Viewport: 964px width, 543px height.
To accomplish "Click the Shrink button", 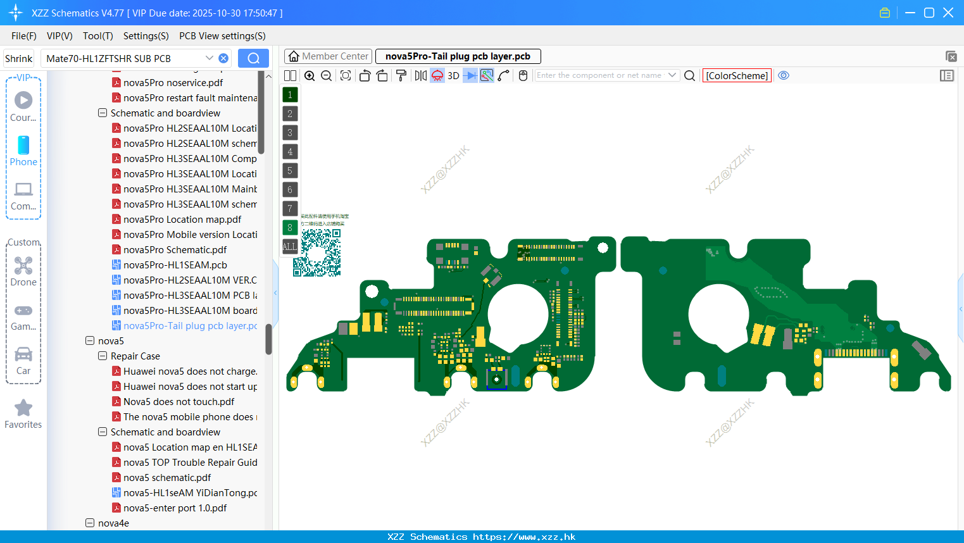I will pos(18,58).
